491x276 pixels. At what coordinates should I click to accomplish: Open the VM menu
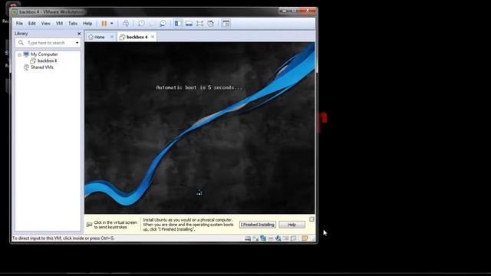point(59,24)
